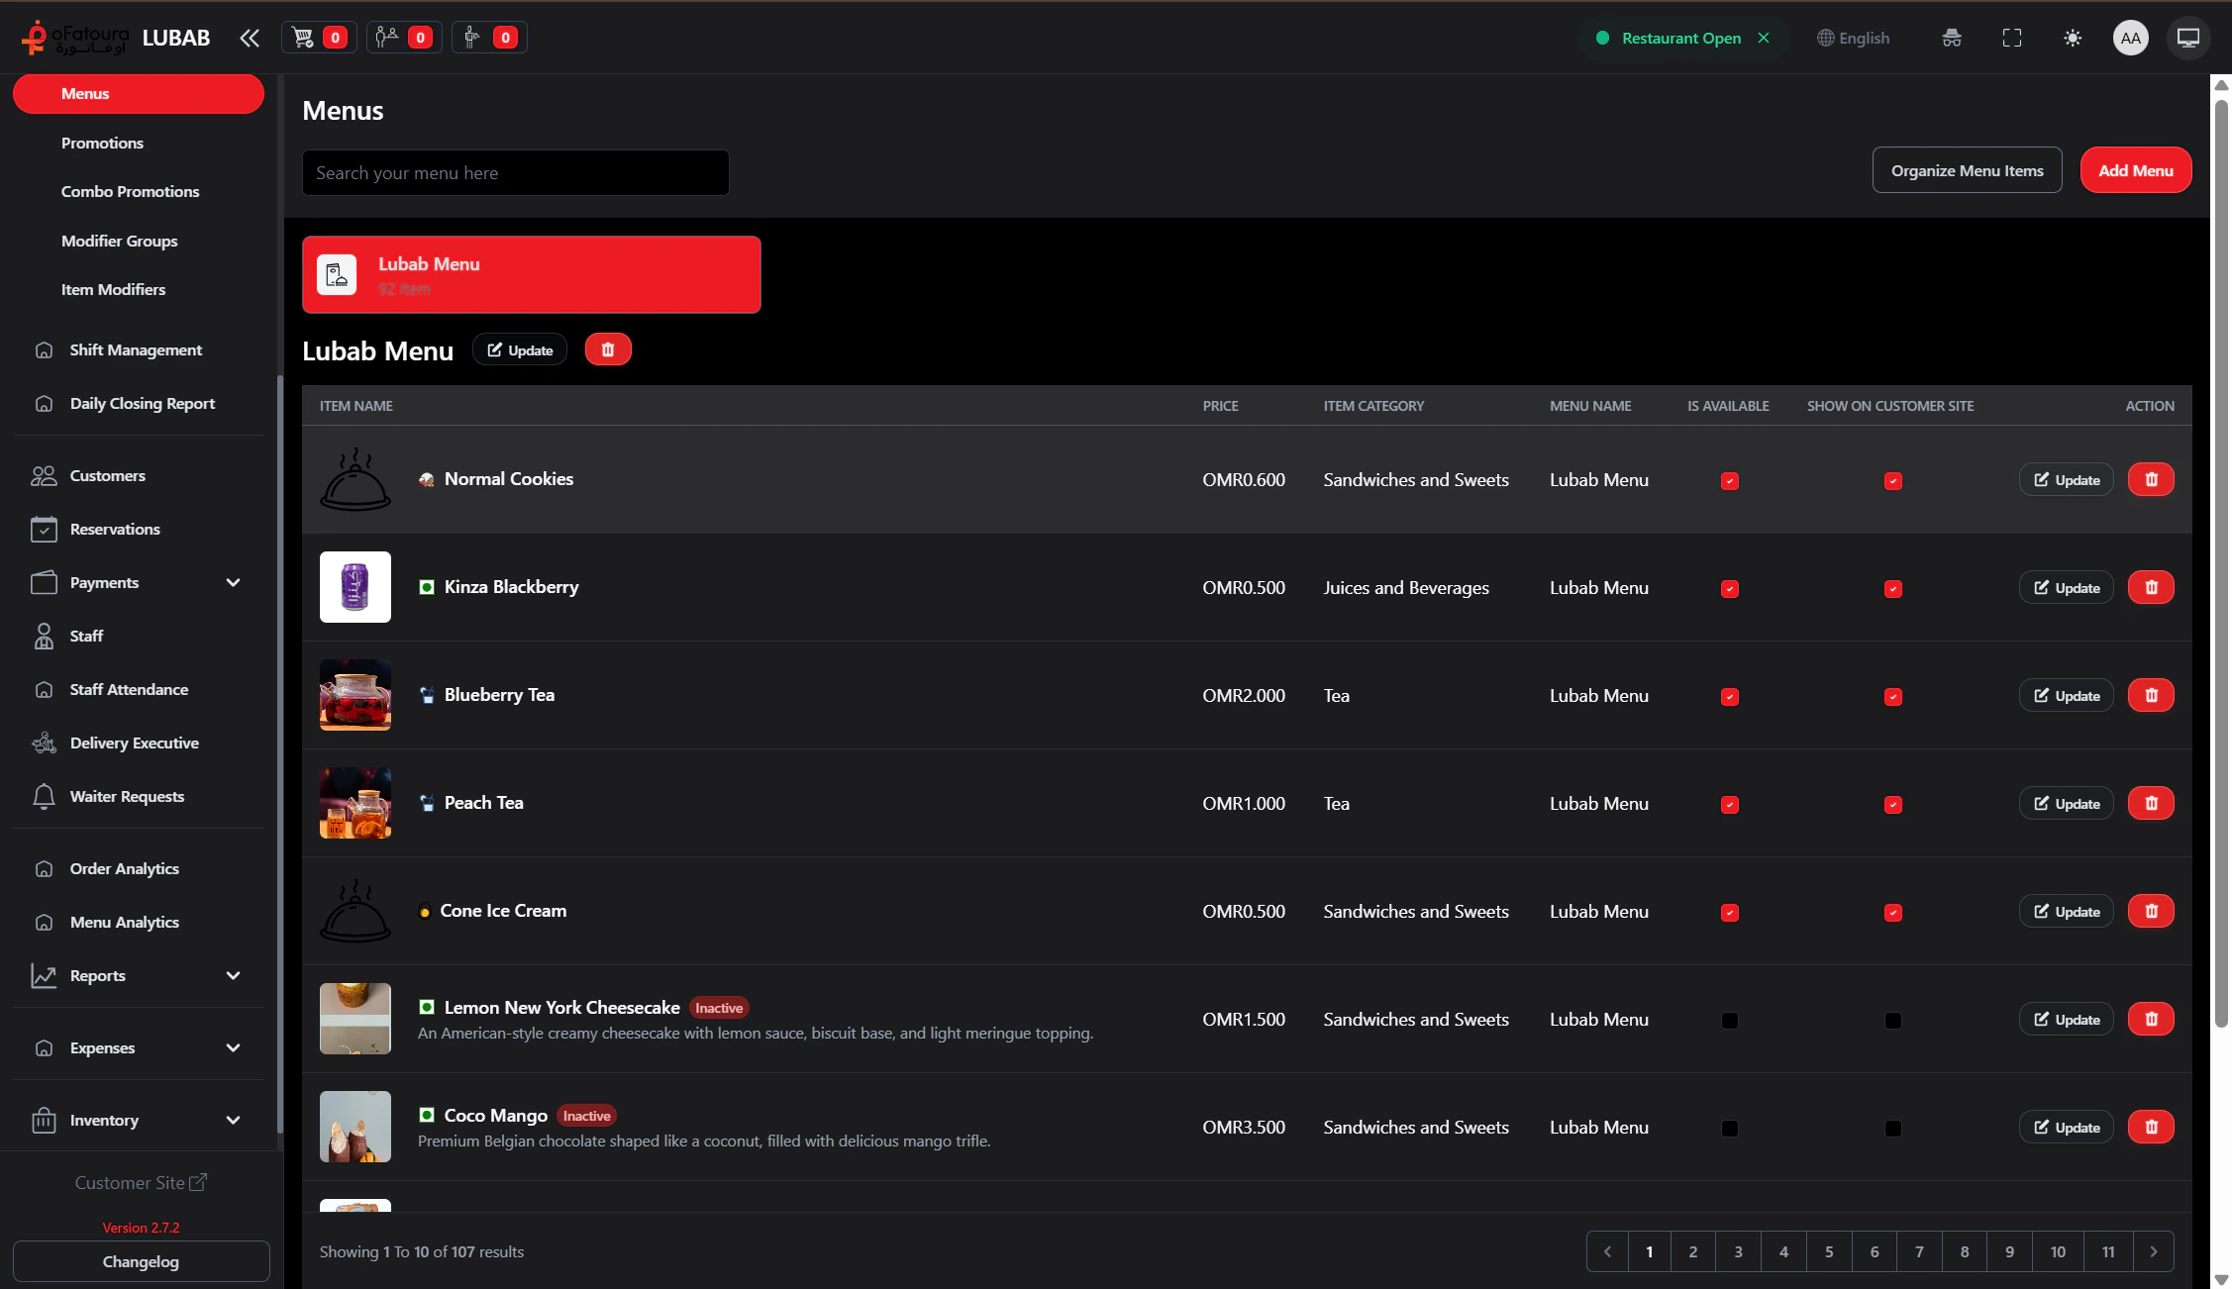Viewport: 2232px width, 1289px height.
Task: Open the AA user avatar menu
Action: tap(2130, 38)
